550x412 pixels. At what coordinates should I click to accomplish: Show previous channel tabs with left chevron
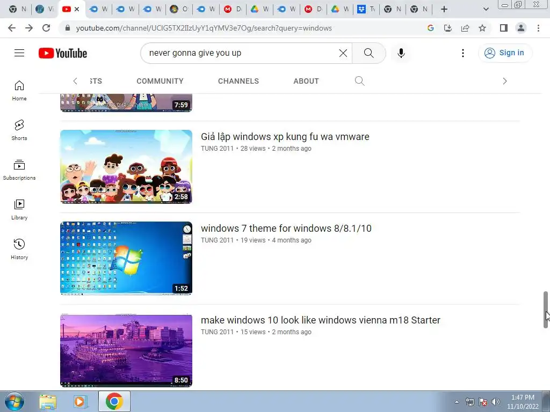click(75, 81)
